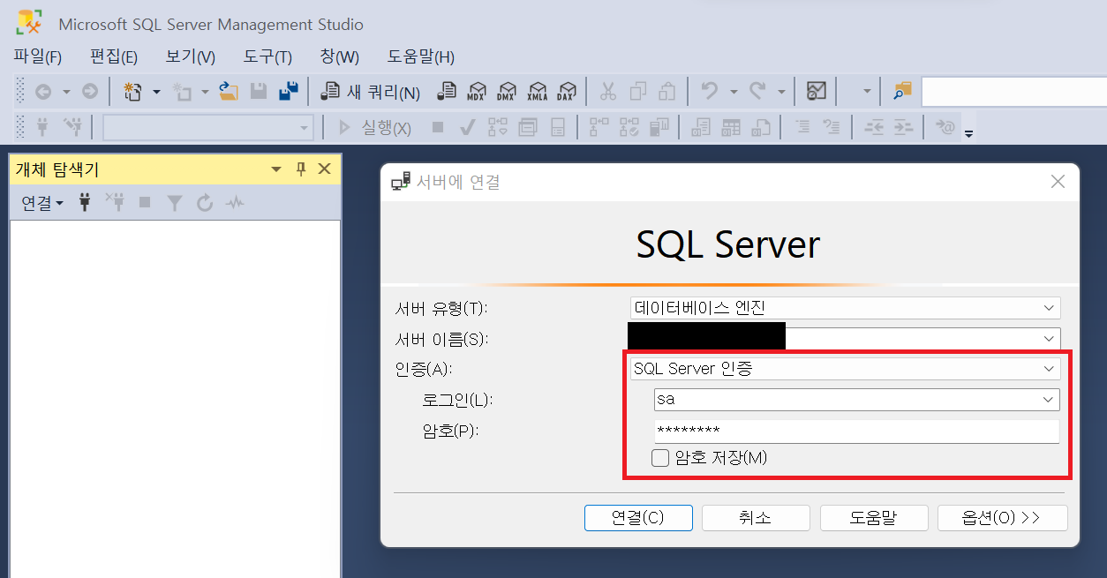The height and width of the screenshot is (578, 1107).
Task: Click Object Explorer Connect plug icon
Action: pos(85,203)
